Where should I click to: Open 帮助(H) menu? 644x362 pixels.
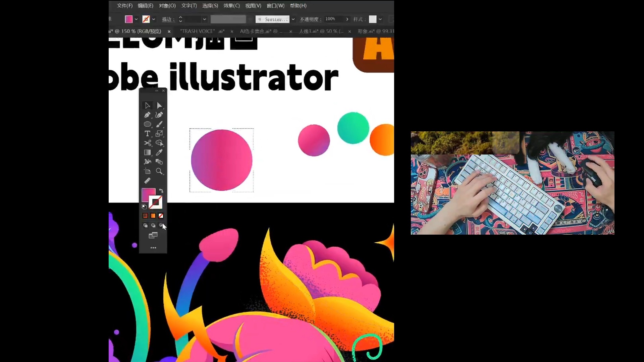pos(298,6)
